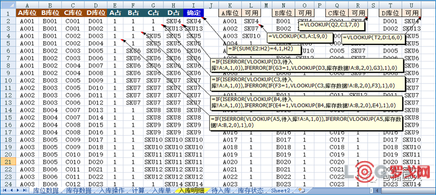Image resolution: width=436 pixels, height=195 pixels.
Task: Click the blue 确定 header cell
Action: coord(194,13)
